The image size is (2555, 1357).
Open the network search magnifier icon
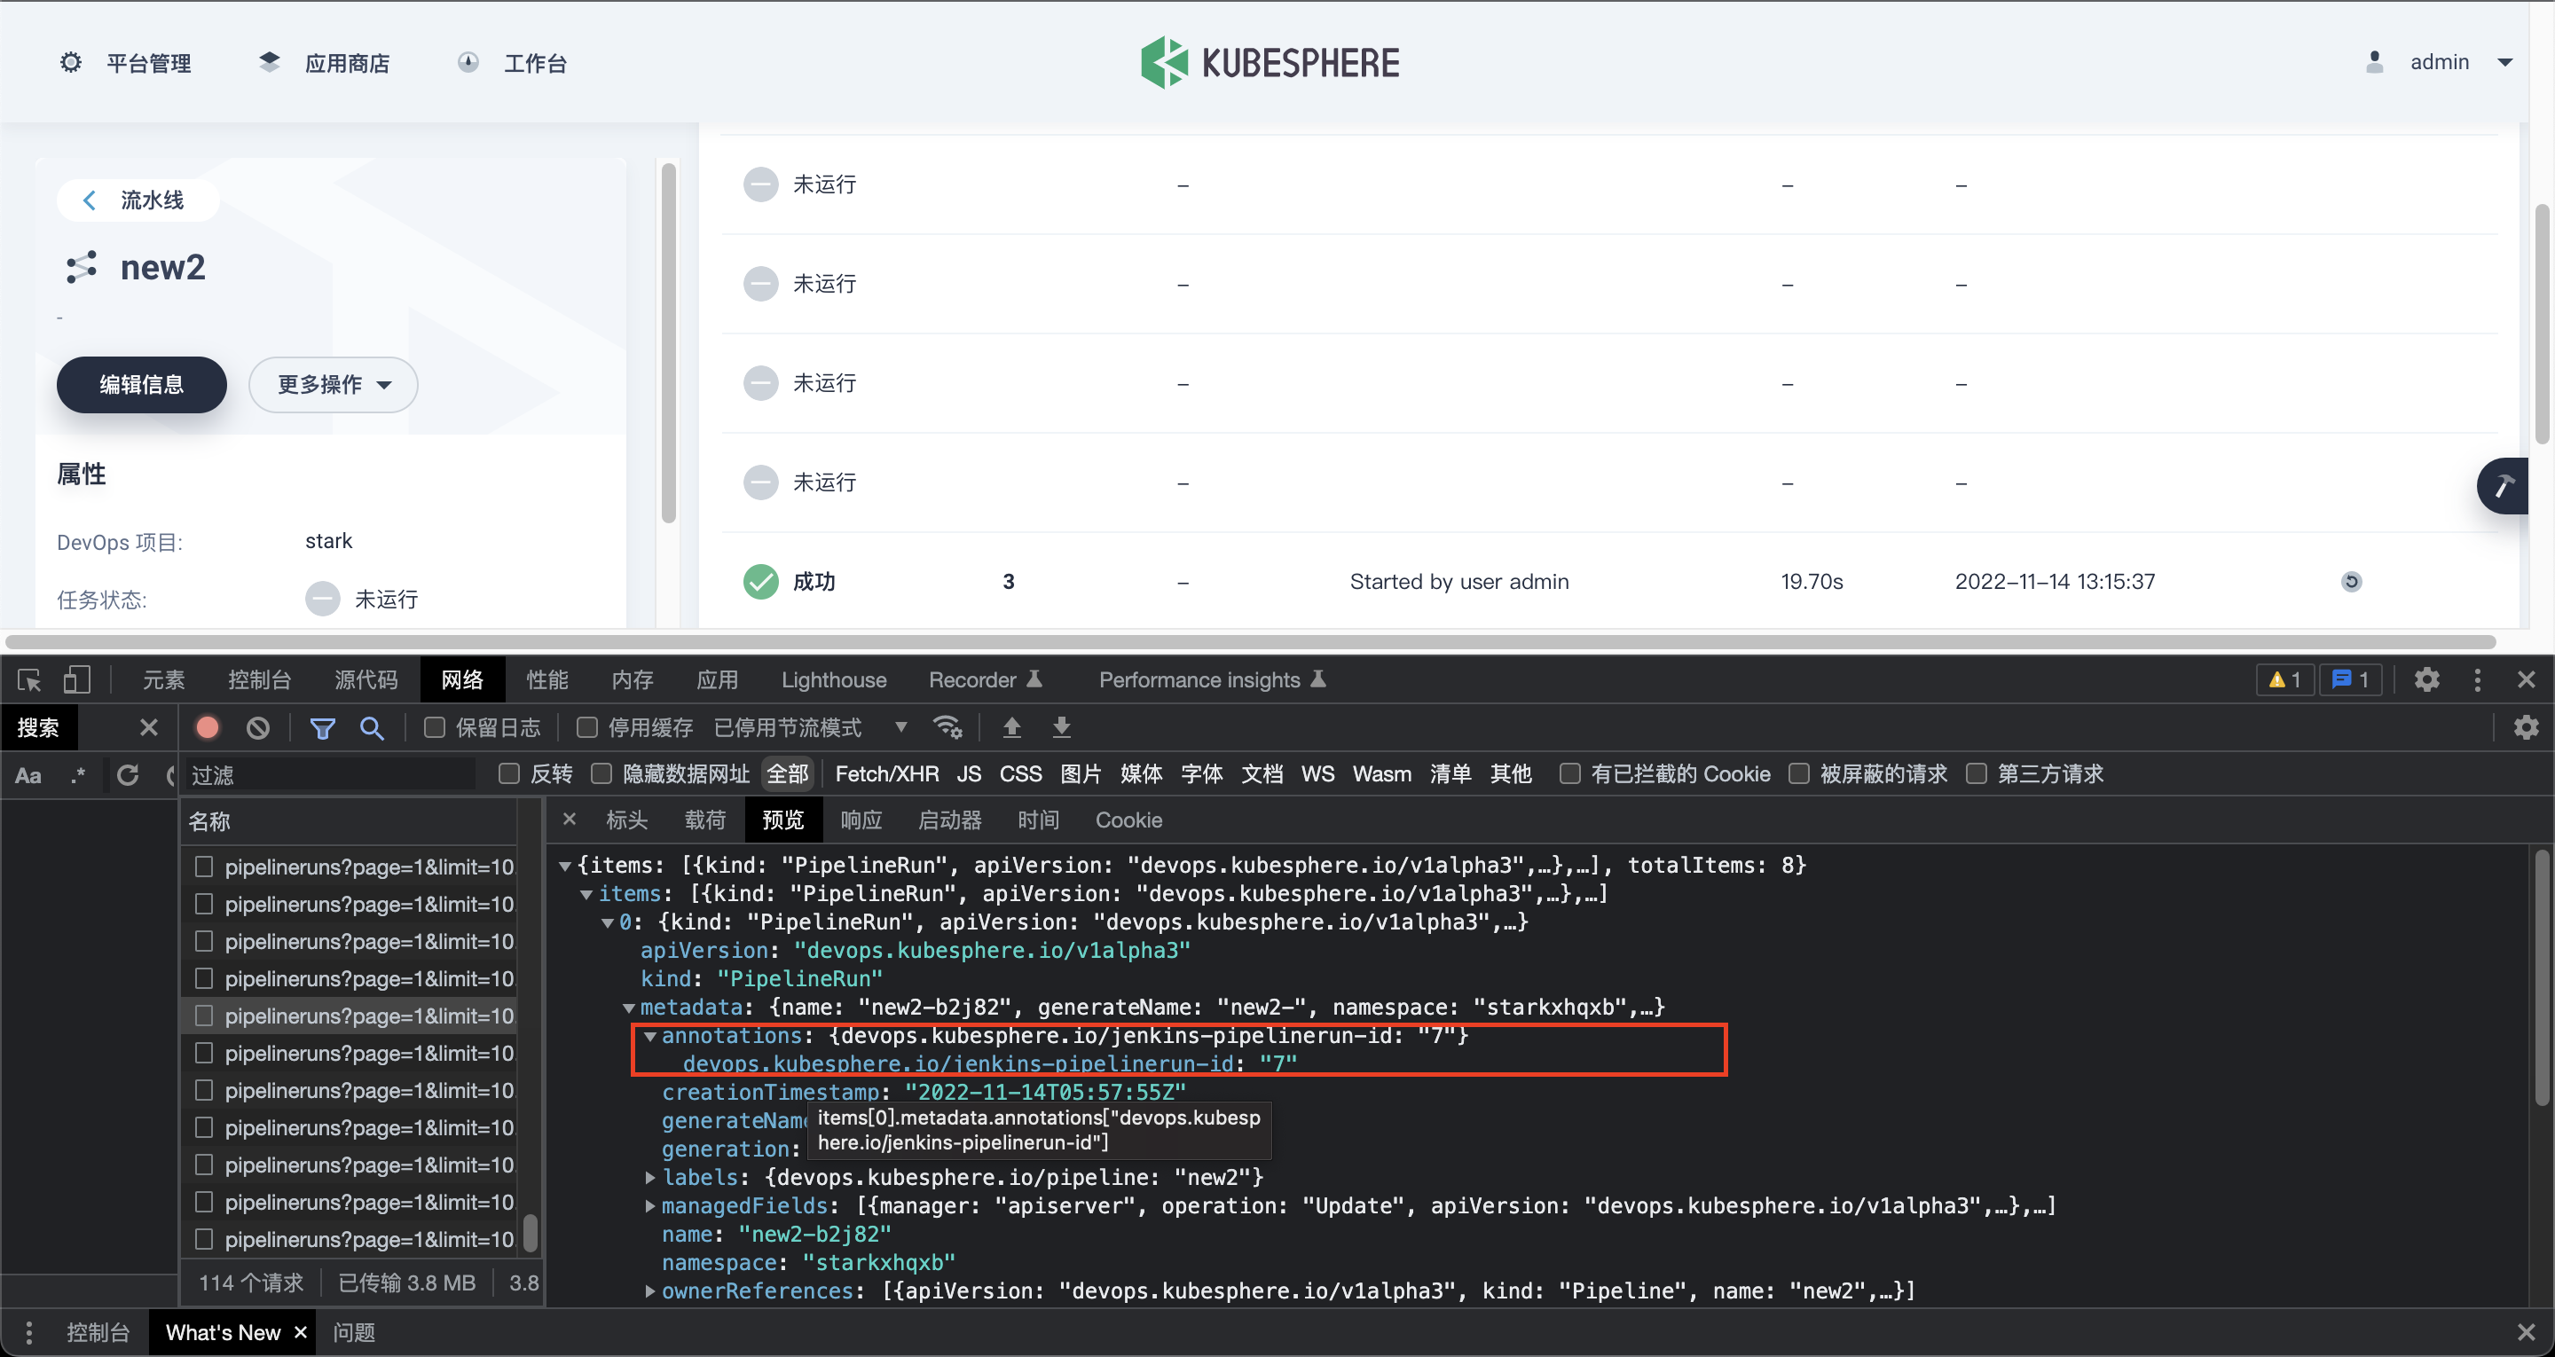(373, 727)
